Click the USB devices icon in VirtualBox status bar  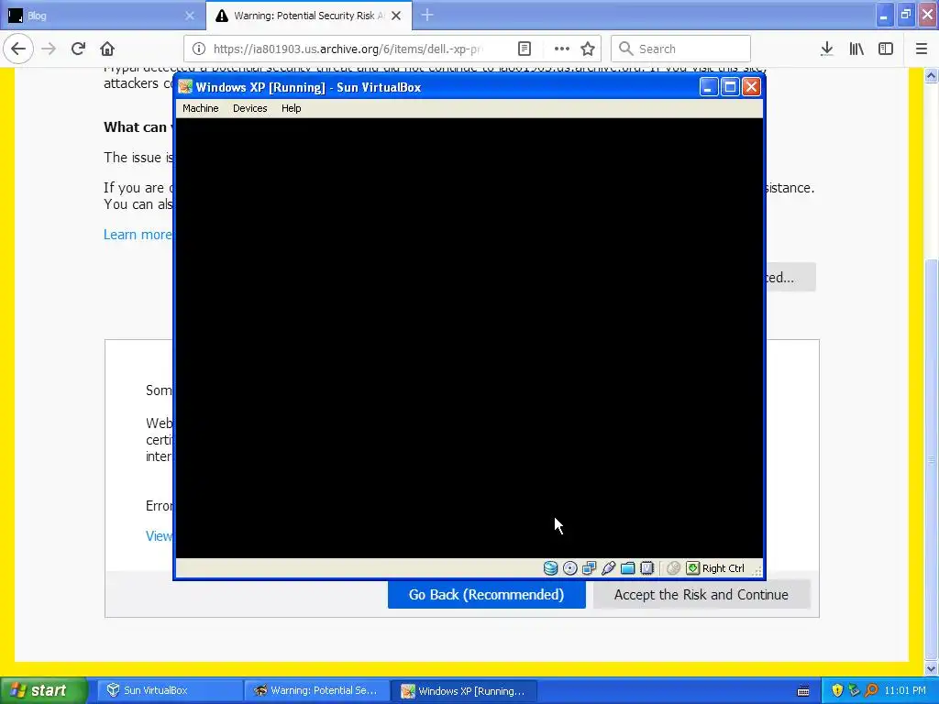pyautogui.click(x=609, y=568)
